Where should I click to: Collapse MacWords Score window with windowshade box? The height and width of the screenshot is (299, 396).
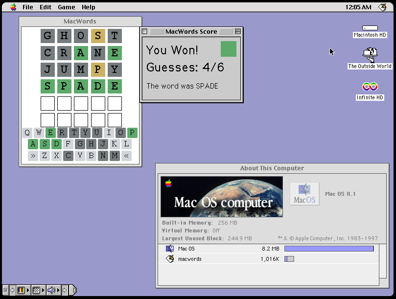tap(238, 32)
